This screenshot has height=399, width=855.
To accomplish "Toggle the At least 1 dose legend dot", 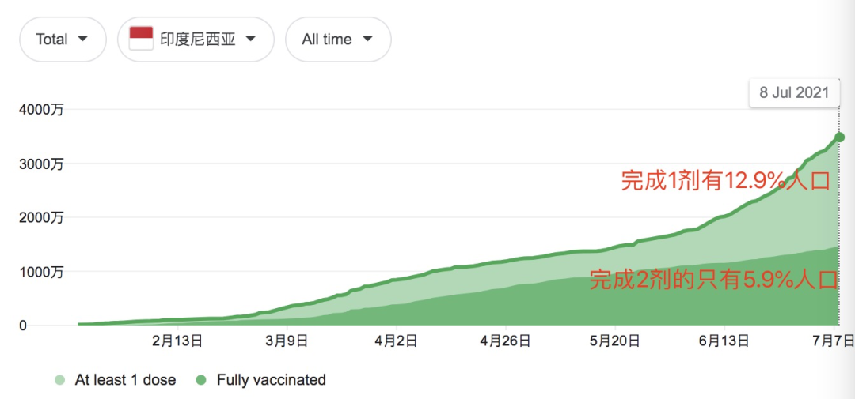I will (x=59, y=380).
